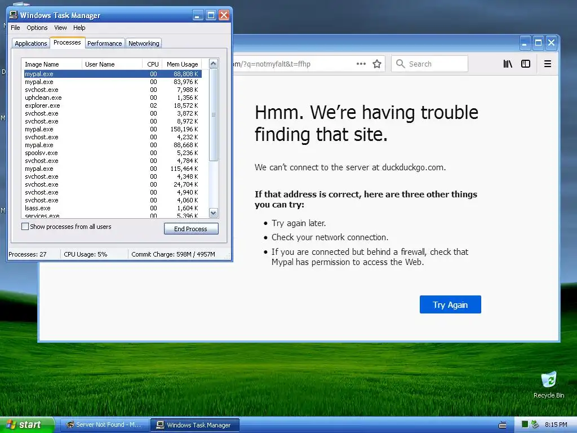Enable Show processes from all users
577x433 pixels.
coord(25,227)
